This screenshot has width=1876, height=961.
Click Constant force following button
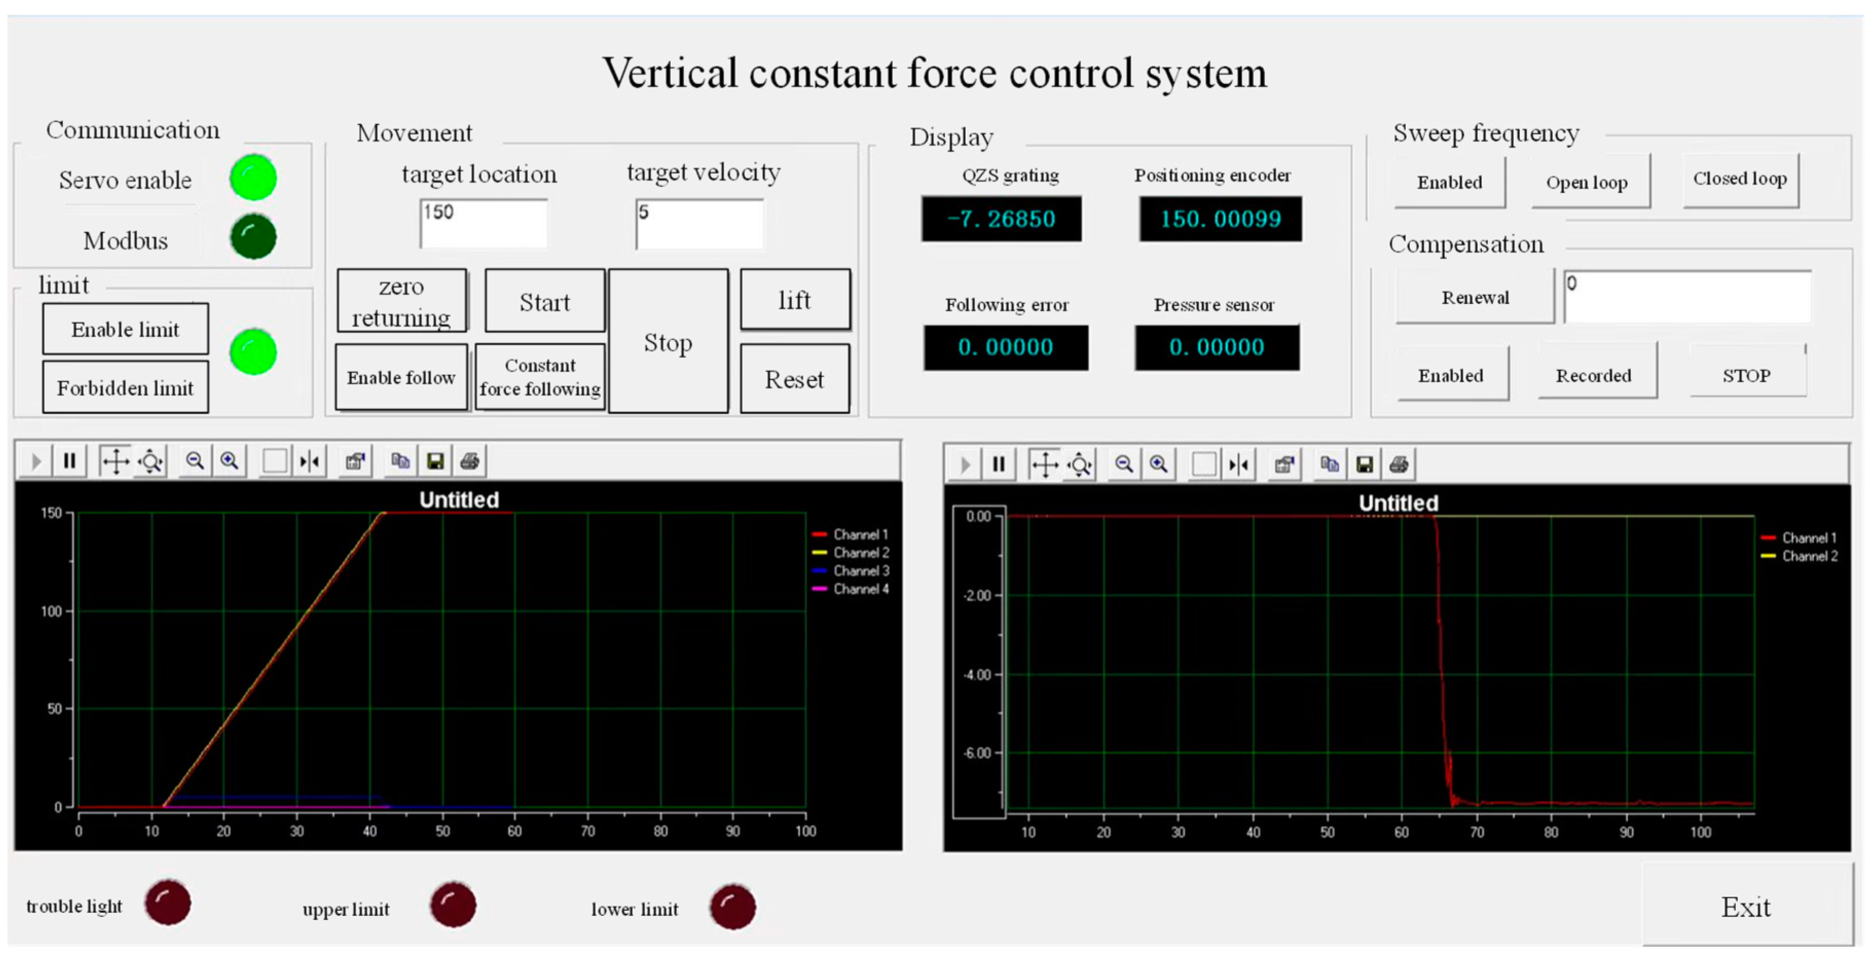pyautogui.click(x=540, y=377)
